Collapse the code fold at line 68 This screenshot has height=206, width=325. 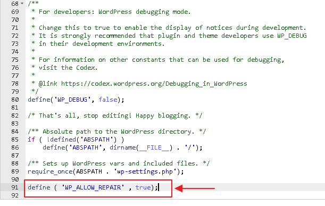22,4
